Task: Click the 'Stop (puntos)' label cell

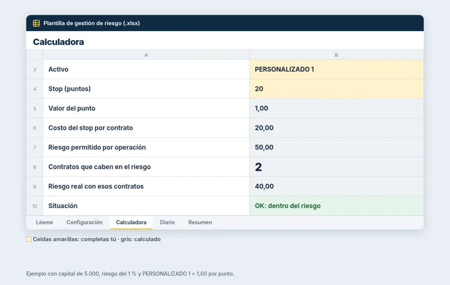Action: tap(146, 89)
